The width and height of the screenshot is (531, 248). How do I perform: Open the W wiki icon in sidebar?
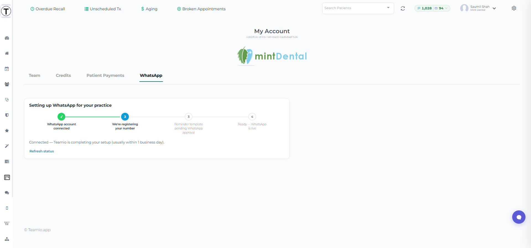7,223
